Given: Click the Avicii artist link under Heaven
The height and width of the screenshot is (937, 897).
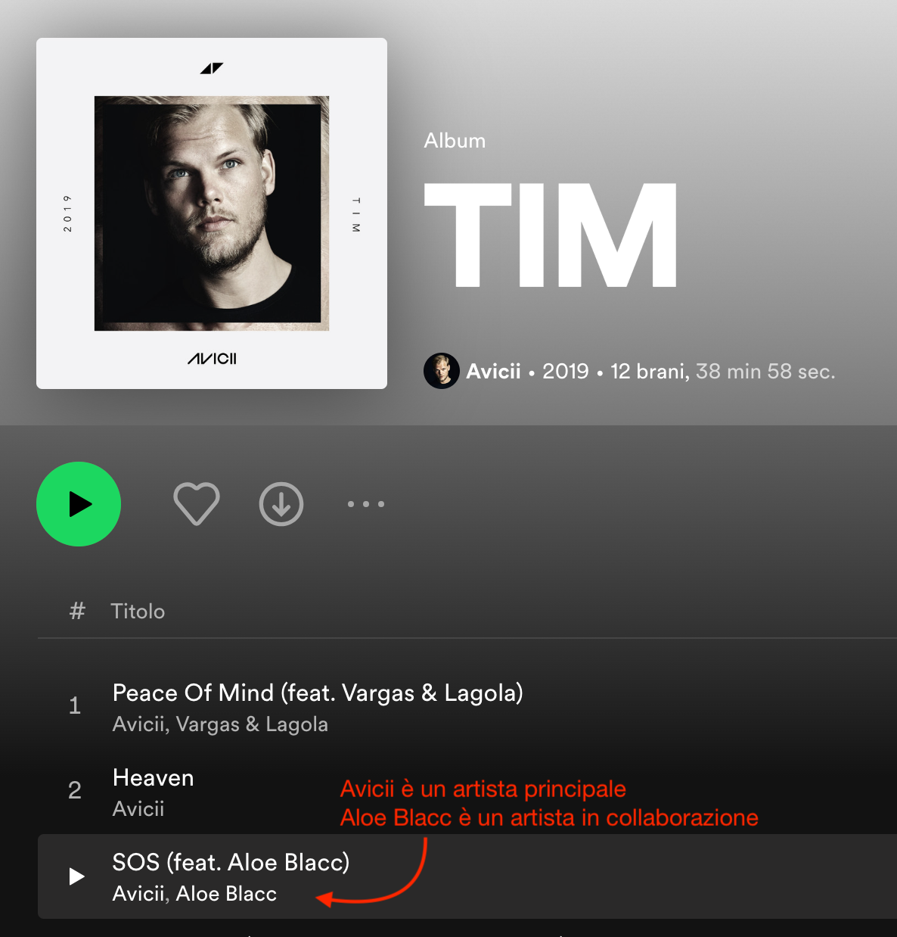Looking at the screenshot, I should click(138, 809).
